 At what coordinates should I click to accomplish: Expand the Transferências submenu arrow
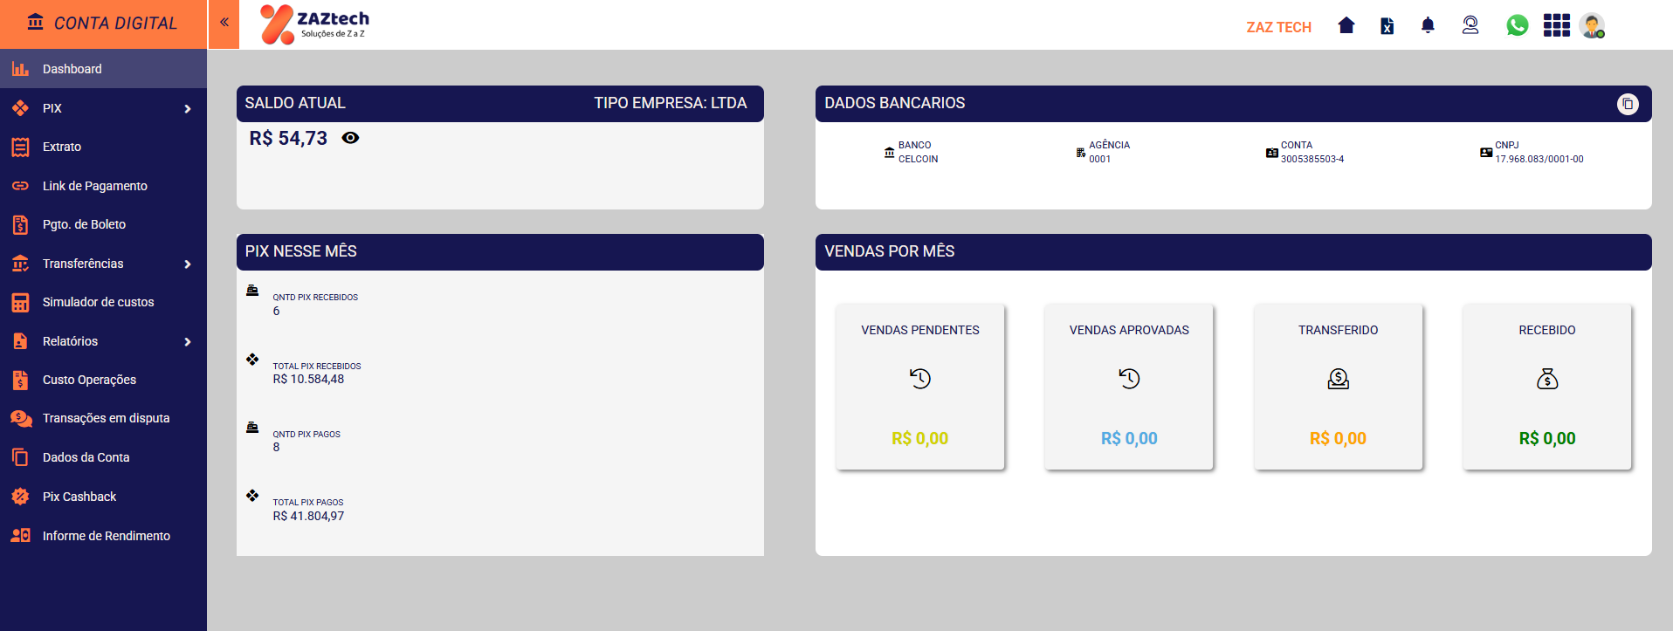click(x=188, y=264)
